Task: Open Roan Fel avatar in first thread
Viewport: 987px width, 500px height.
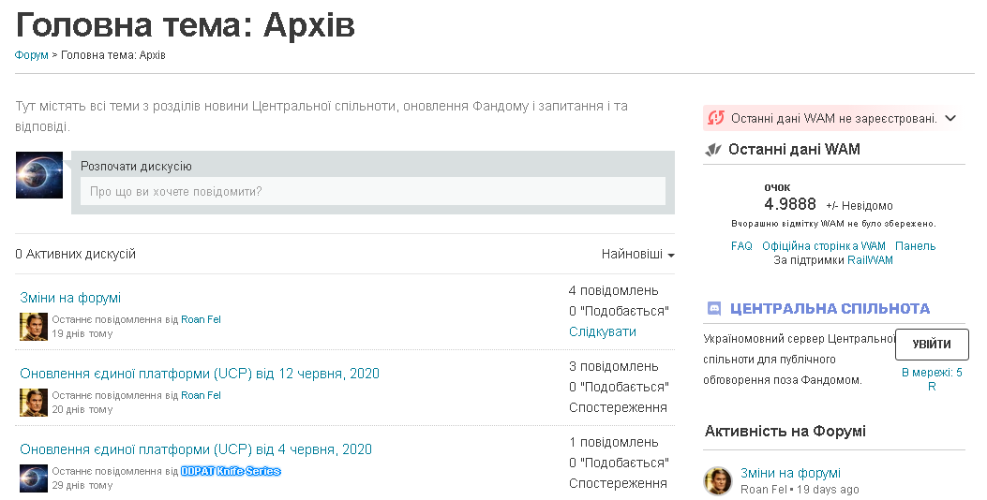Action: pyautogui.click(x=34, y=327)
